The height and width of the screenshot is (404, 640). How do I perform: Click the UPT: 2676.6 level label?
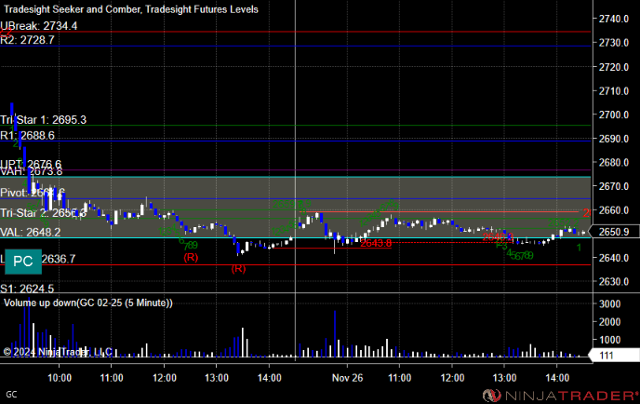pyautogui.click(x=31, y=164)
